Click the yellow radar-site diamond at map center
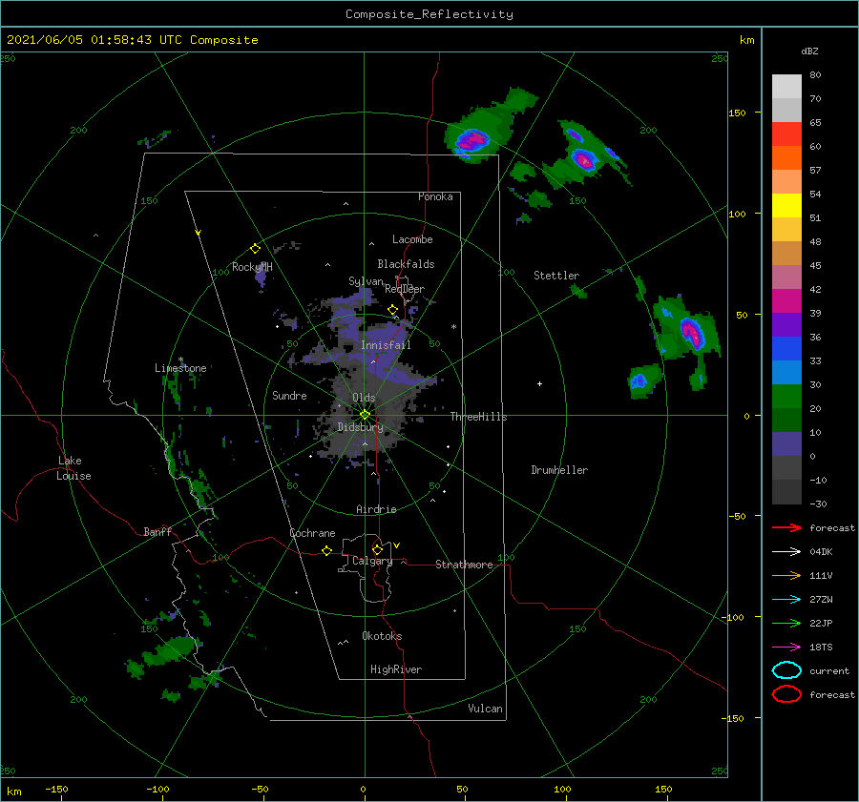The width and height of the screenshot is (859, 802). pos(365,415)
